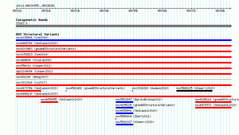Select the short red nsv6473784 bar
The image size is (239, 135).
(28, 91)
